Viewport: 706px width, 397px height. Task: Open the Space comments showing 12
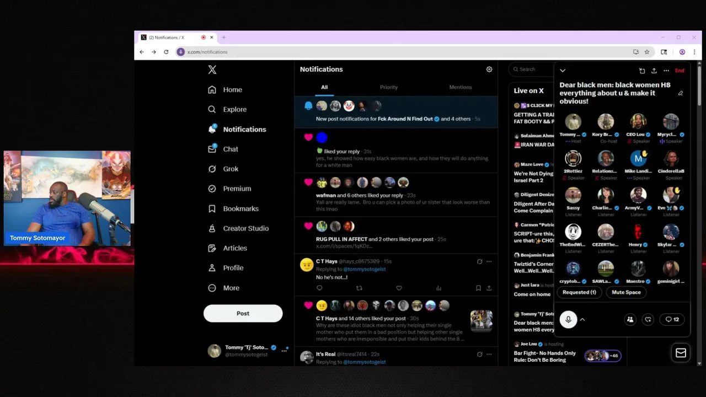(672, 319)
